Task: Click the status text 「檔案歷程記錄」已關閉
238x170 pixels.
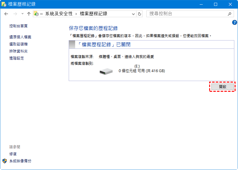Action: pos(104,45)
